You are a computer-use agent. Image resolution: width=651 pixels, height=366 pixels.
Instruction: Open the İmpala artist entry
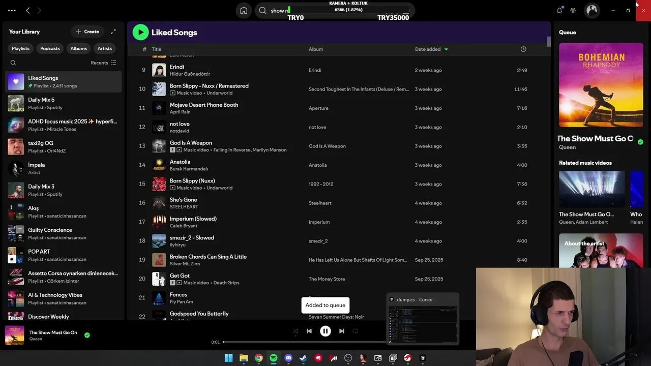tap(64, 168)
